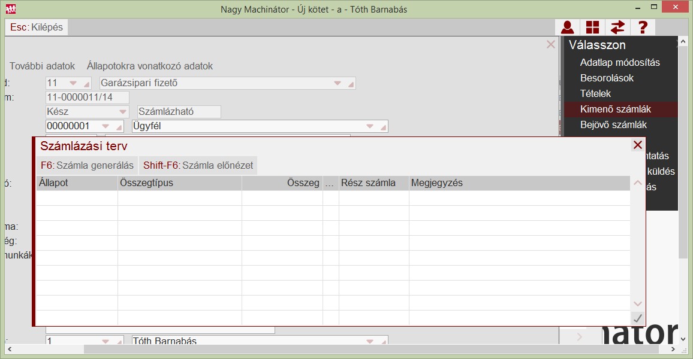Close the background form with gray X

pos(551,44)
